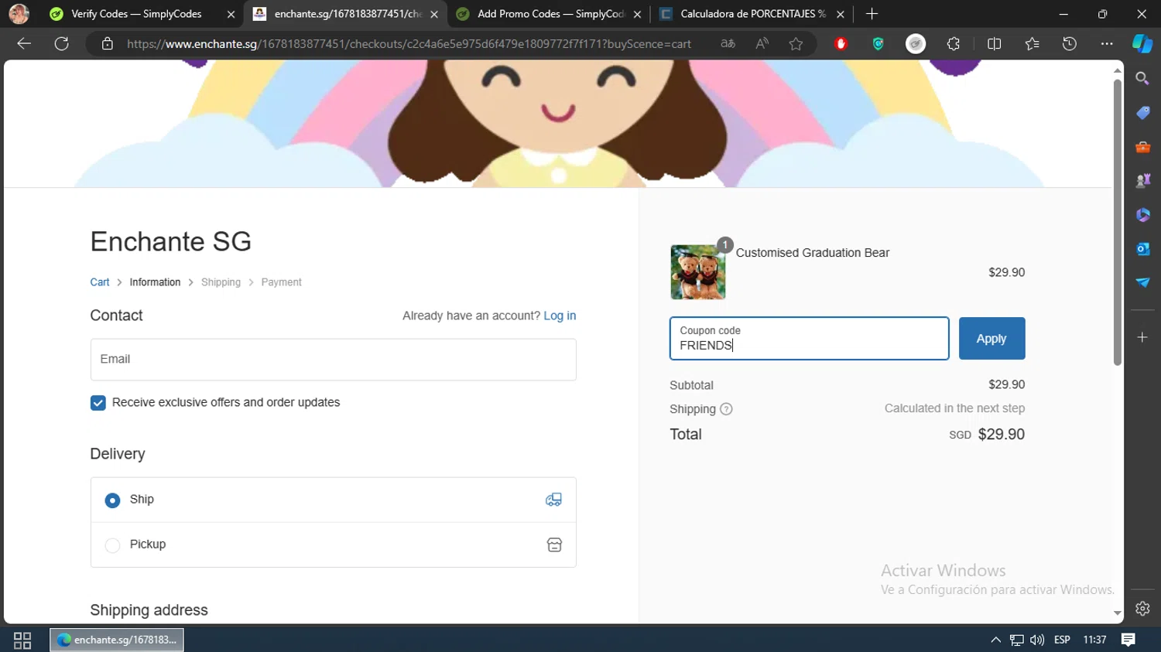The image size is (1161, 652).
Task: Open the sidebar paper plane Drop icon
Action: (x=1142, y=282)
